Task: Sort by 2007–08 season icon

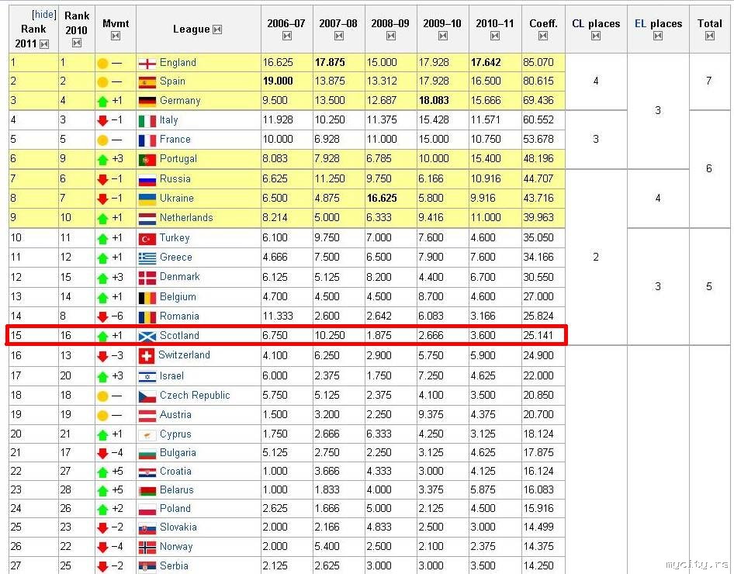Action: point(339,36)
